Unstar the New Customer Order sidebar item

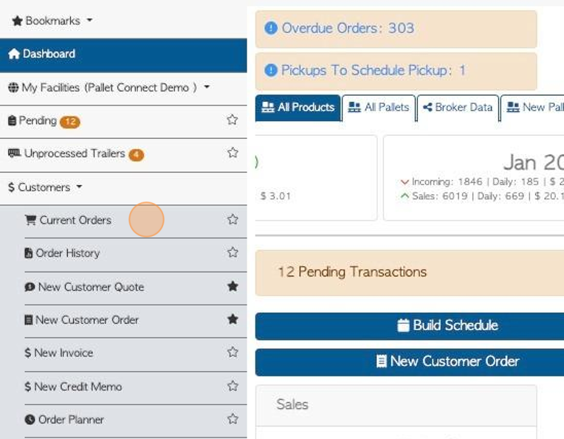[233, 319]
